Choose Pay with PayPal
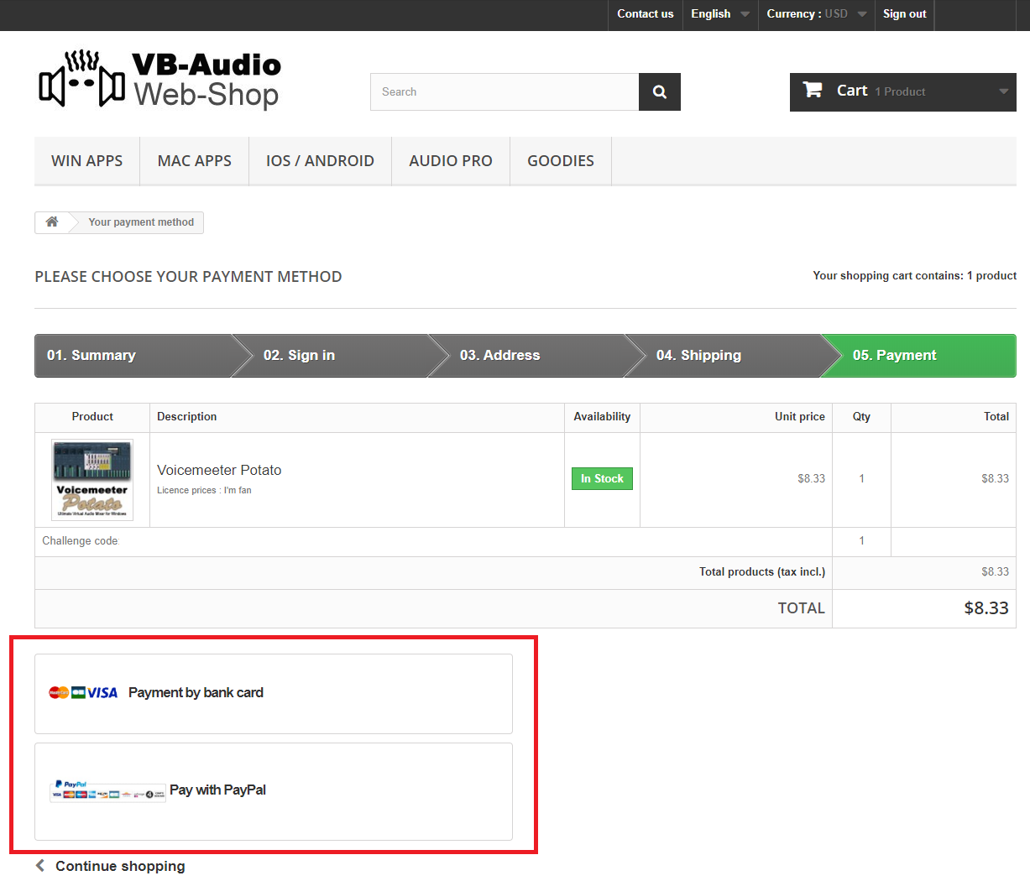1030x881 pixels. click(x=274, y=791)
